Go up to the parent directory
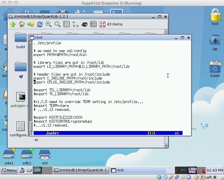Viewport: 224px width, 180px height. [x=13, y=24]
